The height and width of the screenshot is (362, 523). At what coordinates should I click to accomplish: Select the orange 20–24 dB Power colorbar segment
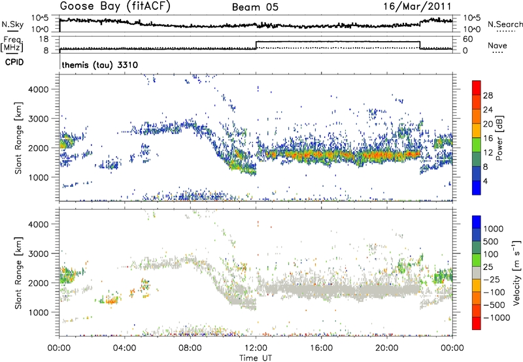477,116
